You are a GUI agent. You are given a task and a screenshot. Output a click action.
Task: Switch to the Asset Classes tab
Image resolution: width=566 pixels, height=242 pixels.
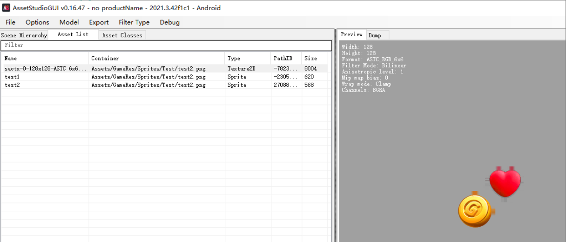point(122,35)
